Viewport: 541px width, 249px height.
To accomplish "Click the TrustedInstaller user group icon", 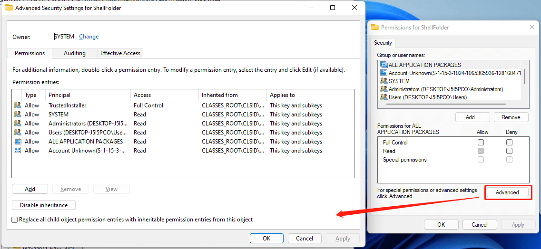I will click(18, 105).
